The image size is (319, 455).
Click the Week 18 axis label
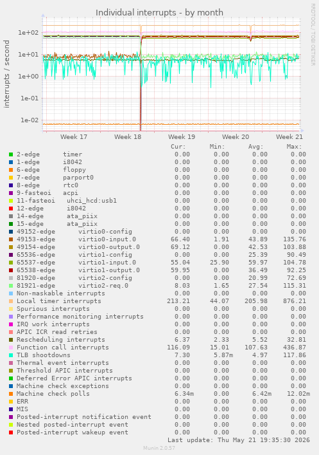click(128, 136)
